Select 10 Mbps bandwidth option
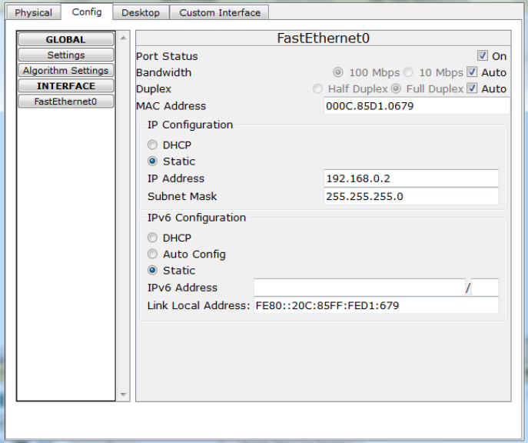Image resolution: width=528 pixels, height=443 pixels. [x=408, y=72]
